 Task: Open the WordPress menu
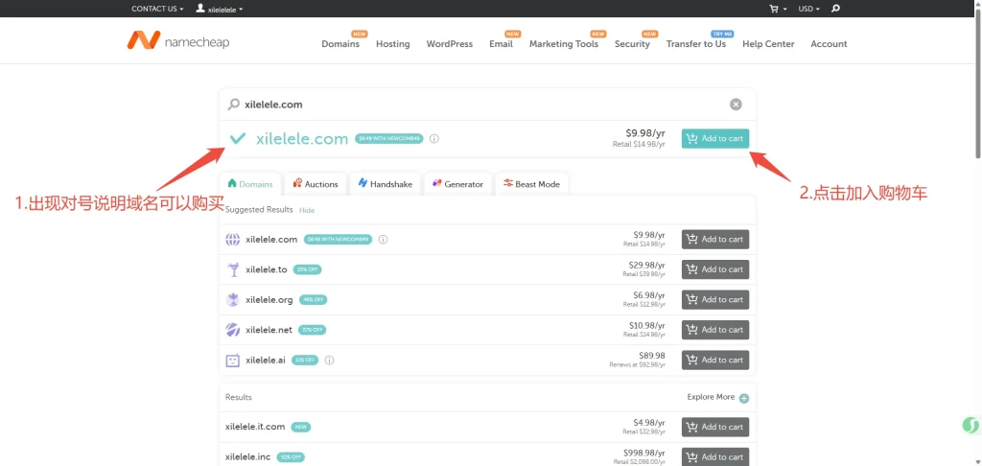pyautogui.click(x=450, y=44)
